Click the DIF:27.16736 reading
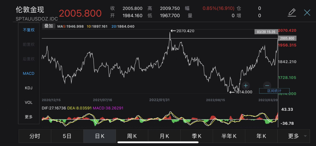Screen dimensions: 316x146 (54, 108)
